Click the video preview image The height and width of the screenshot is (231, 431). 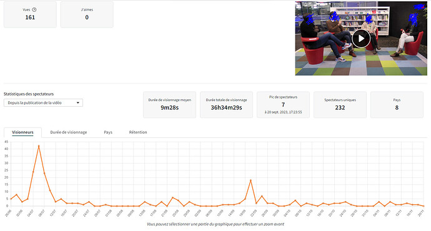361,39
